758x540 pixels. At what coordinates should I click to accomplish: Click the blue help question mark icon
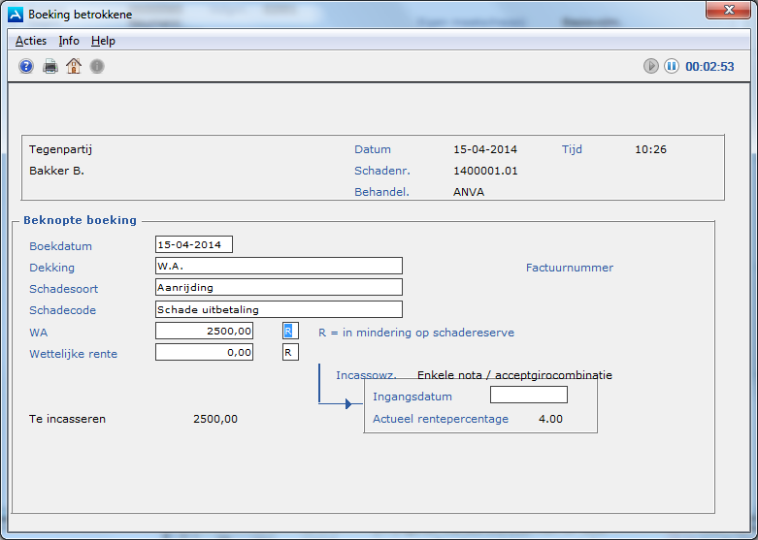tap(26, 66)
